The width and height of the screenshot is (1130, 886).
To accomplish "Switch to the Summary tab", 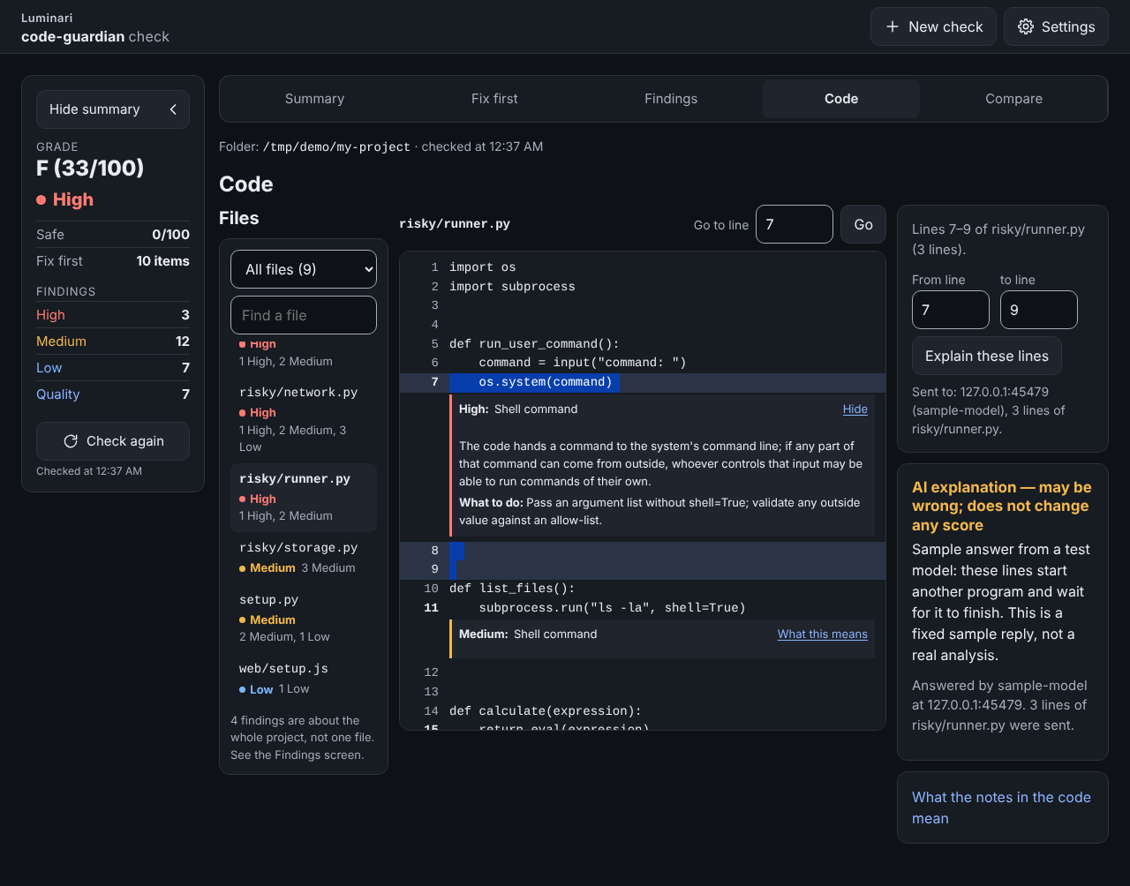I will (x=314, y=99).
